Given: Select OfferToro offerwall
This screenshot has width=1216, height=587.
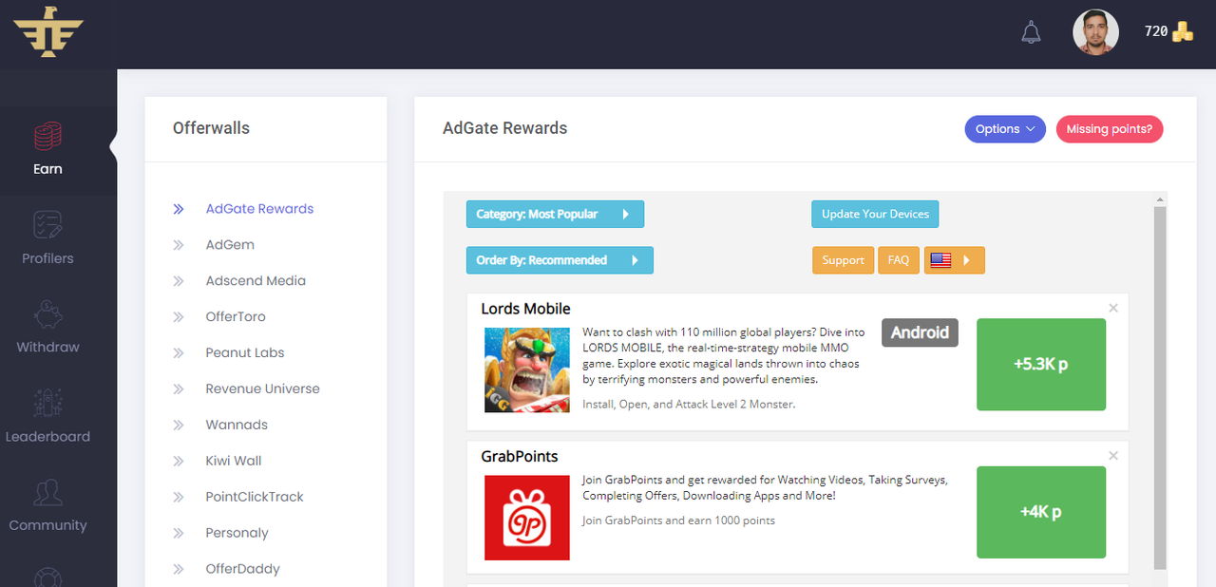Looking at the screenshot, I should tap(236, 317).
